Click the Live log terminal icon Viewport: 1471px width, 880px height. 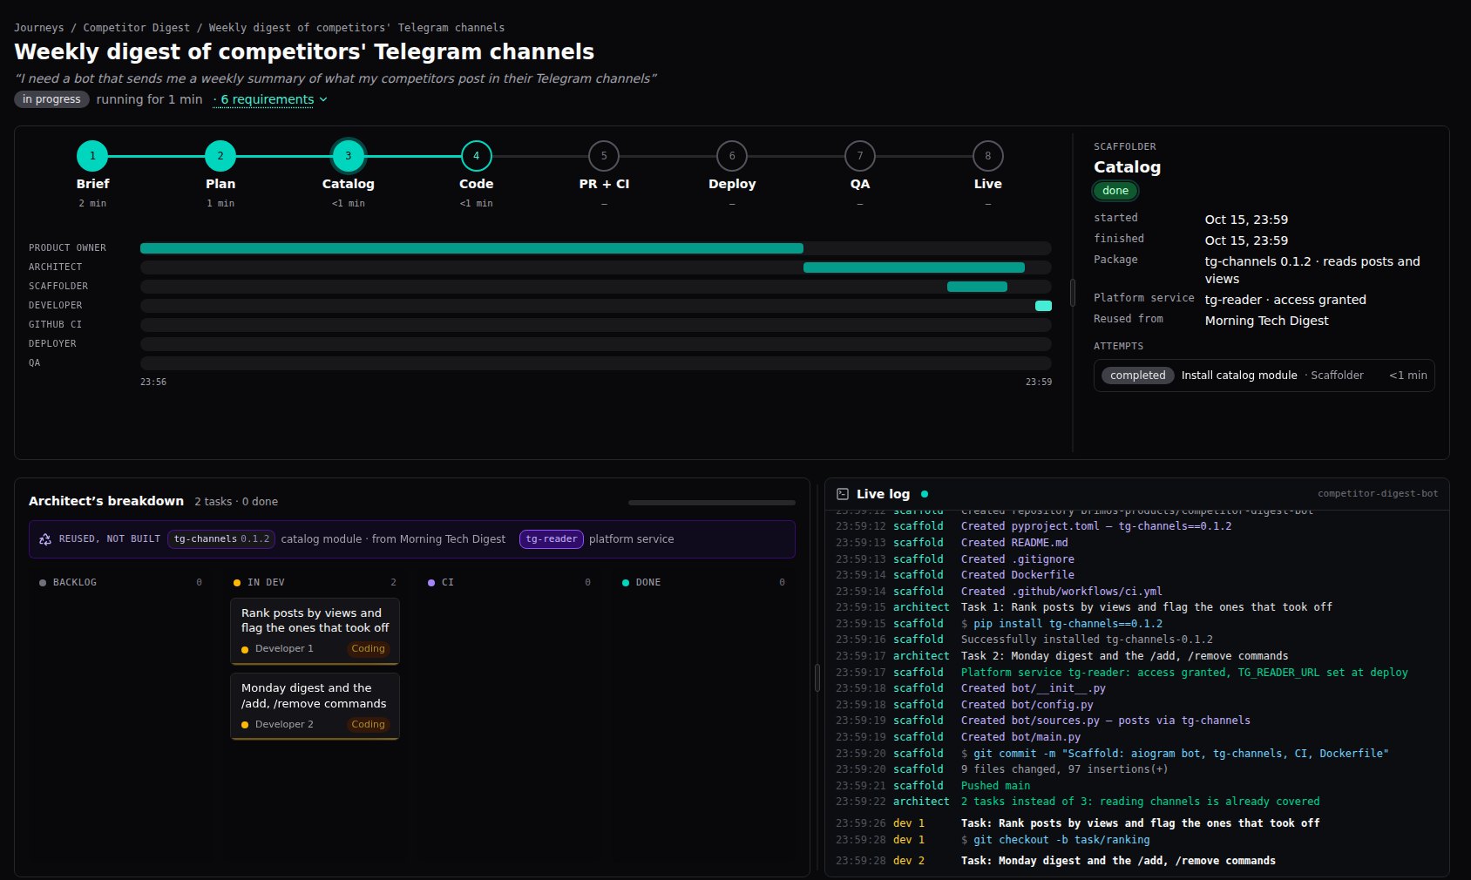point(843,494)
